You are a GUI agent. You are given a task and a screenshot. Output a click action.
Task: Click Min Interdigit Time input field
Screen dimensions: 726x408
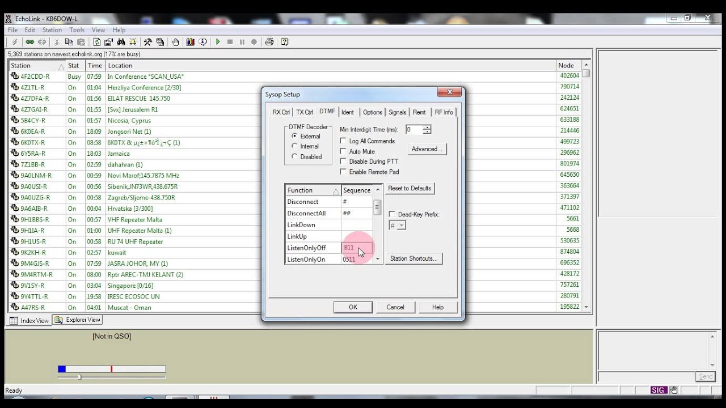click(x=413, y=130)
